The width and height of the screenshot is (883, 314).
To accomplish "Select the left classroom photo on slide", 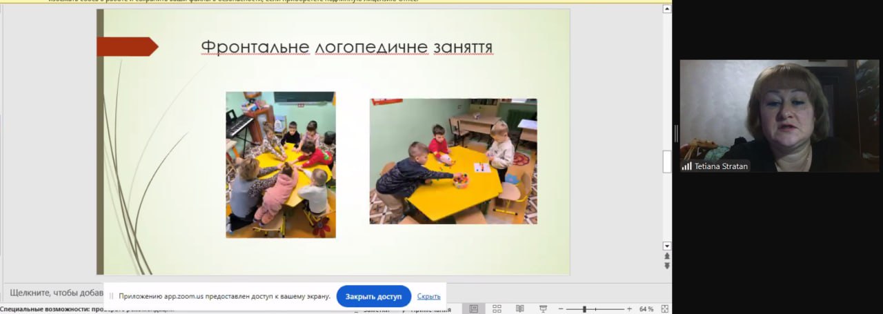I will pos(281,164).
